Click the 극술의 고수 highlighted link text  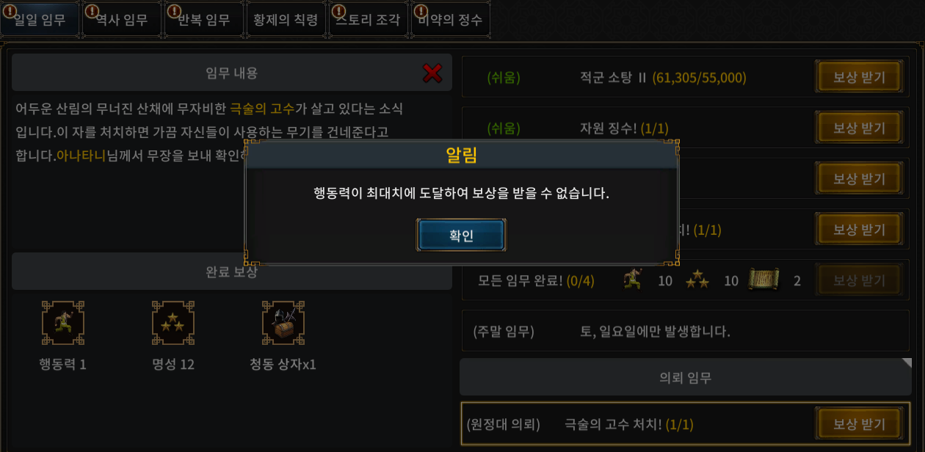tap(262, 109)
